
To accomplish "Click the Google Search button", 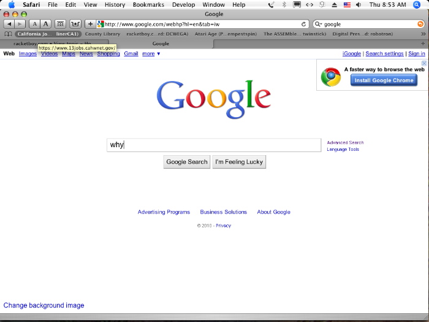I will tap(187, 162).
